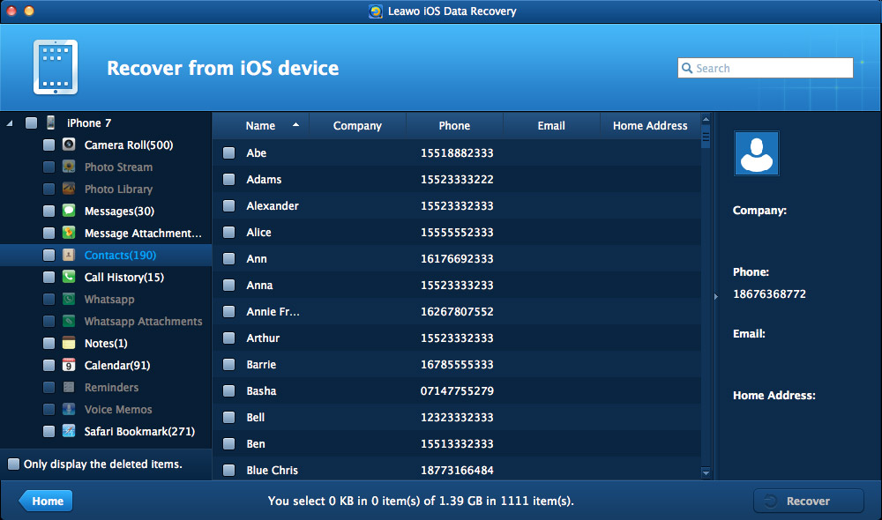
Task: Click the Camera Roll icon in sidebar
Action: pyautogui.click(x=69, y=145)
